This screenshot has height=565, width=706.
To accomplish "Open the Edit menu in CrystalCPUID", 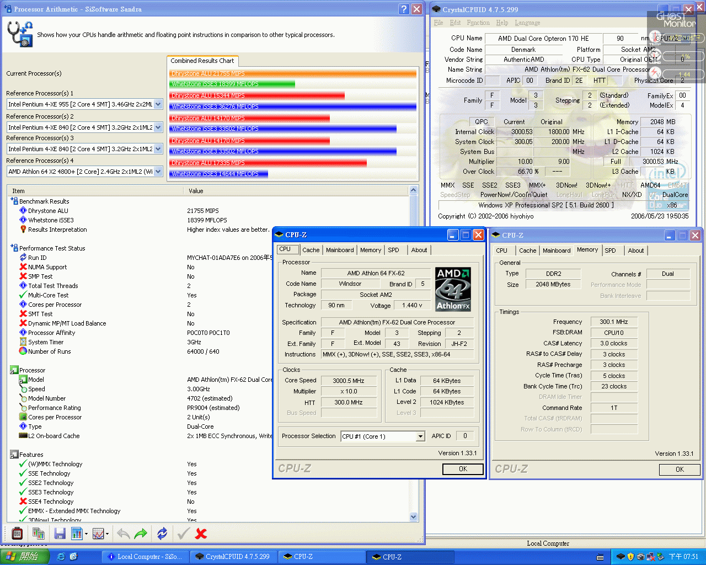I will tap(455, 23).
